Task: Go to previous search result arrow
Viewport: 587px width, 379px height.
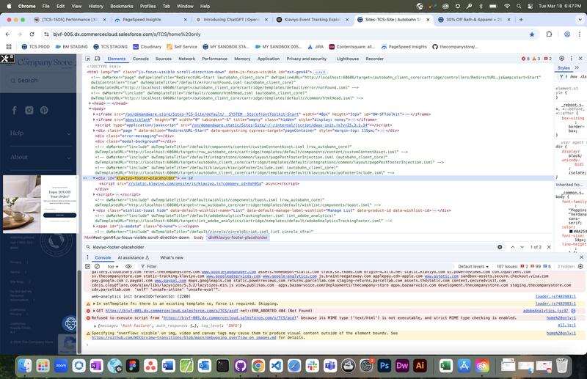Action: [512, 247]
